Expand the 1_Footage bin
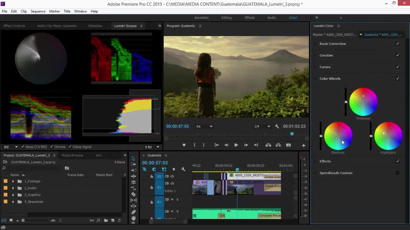This screenshot has width=410, height=230. pos(13,182)
